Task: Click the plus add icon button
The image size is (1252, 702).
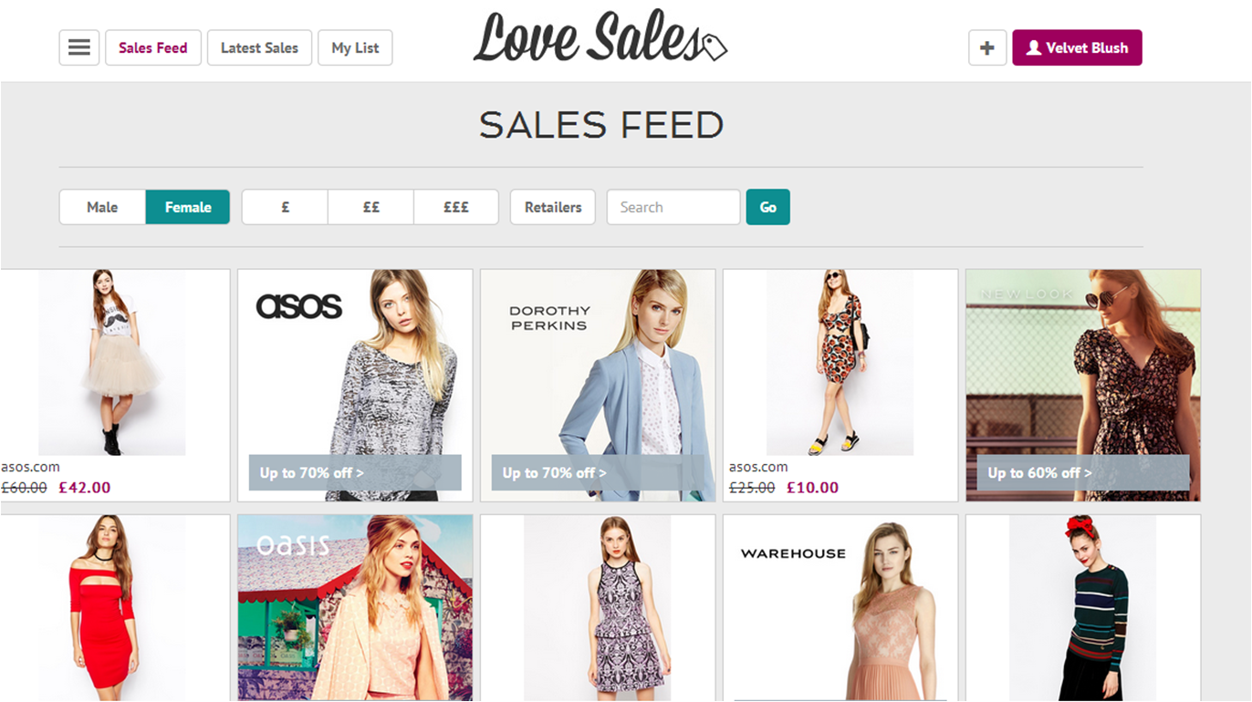Action: click(987, 47)
